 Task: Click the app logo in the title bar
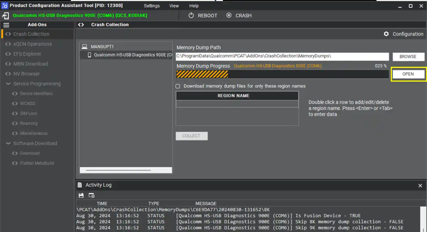(x=5, y=6)
